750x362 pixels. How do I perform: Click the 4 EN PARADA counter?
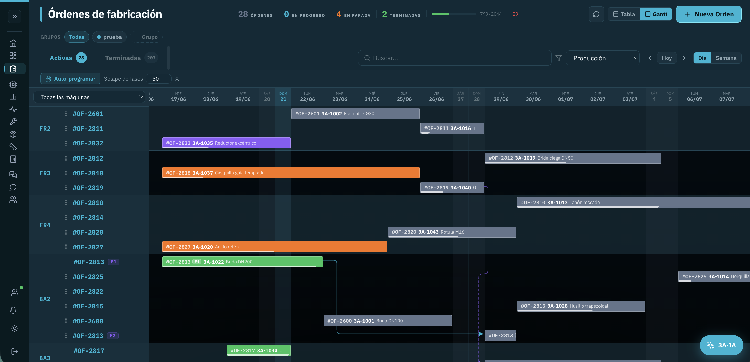[x=353, y=14]
